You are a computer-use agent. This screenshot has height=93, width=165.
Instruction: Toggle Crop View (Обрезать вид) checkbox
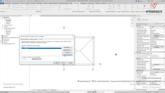(x=151, y=60)
